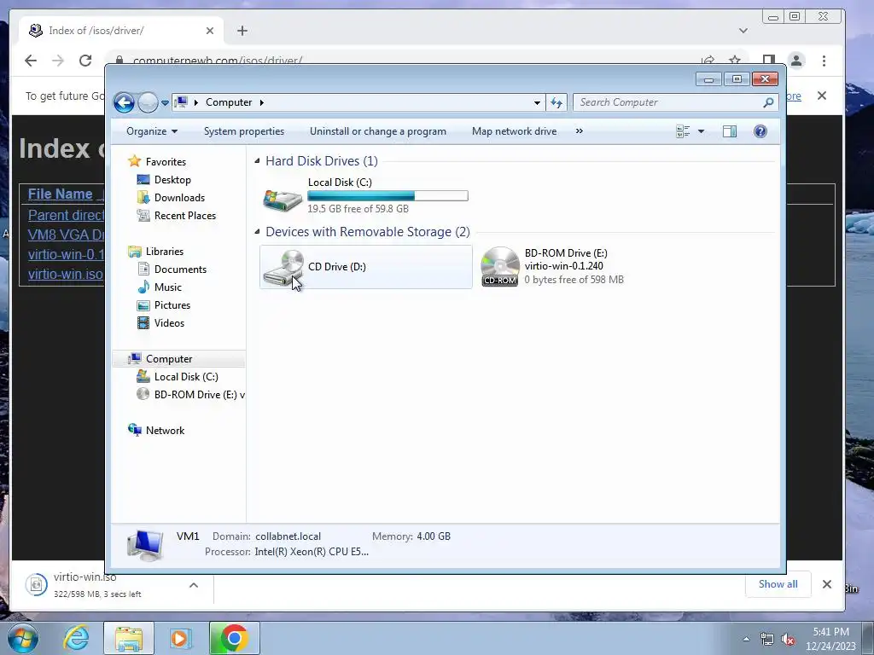Click the Explorer Back navigation arrow
Viewport: 874px width, 655px height.
(x=124, y=102)
